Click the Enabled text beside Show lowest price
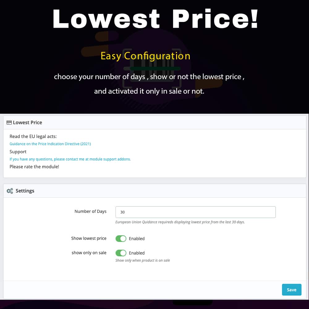The image size is (309, 309). coord(137,239)
